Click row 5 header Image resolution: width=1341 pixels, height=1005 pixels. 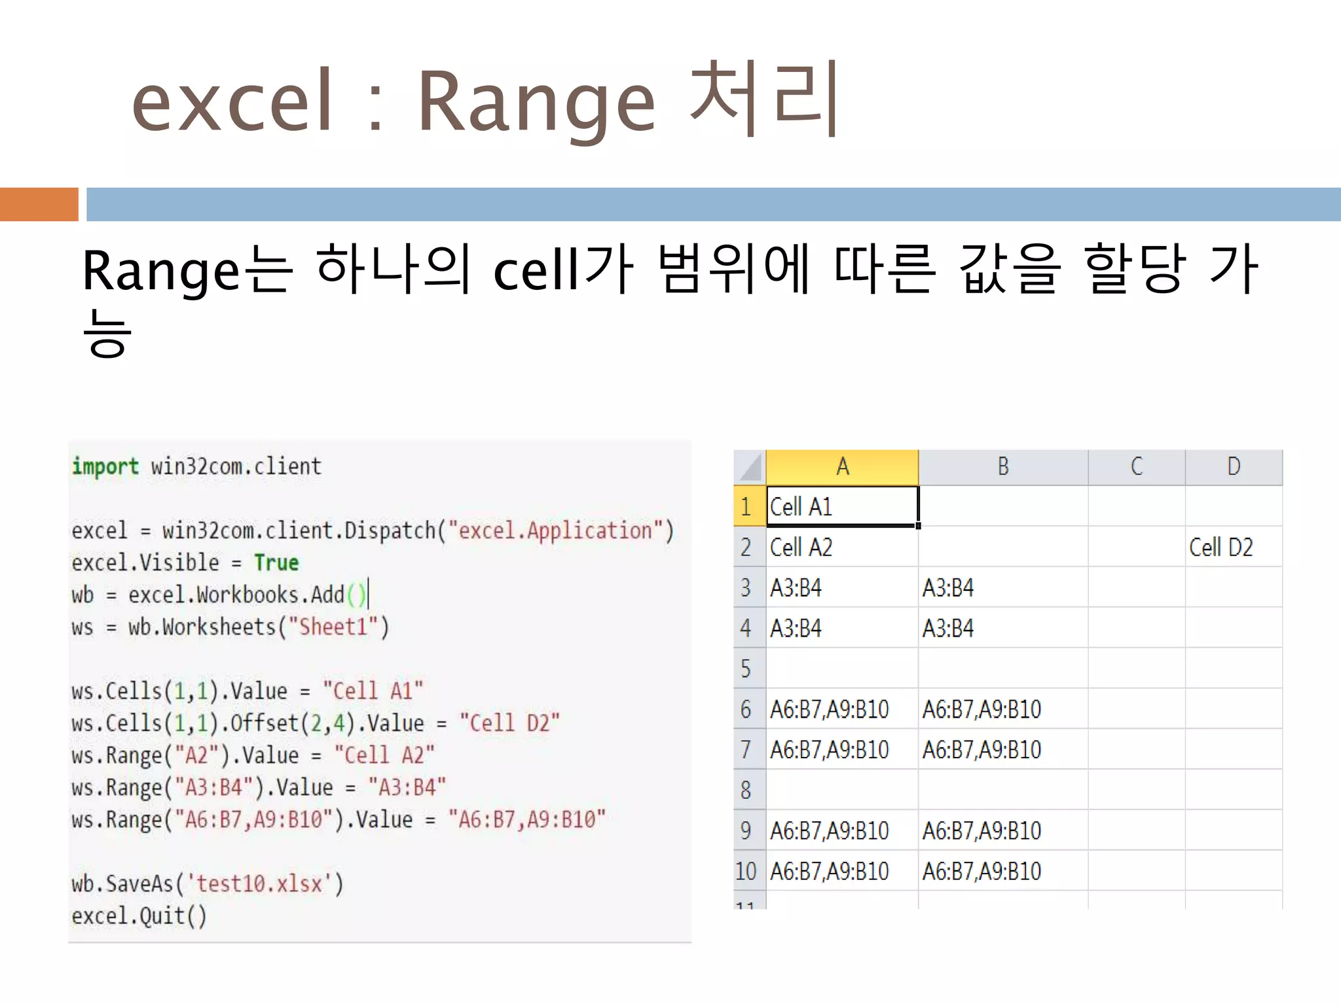748,669
